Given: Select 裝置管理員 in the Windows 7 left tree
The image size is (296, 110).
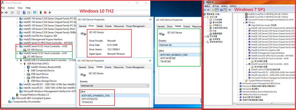Looking at the screenshot, I should tap(217, 33).
